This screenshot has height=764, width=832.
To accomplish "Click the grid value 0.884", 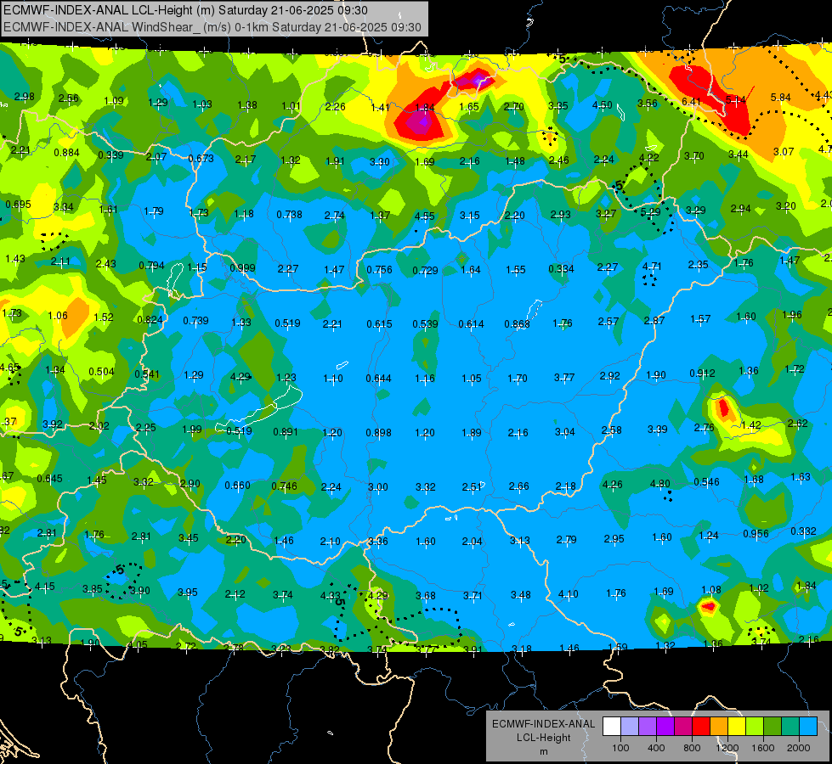I will pos(67,153).
